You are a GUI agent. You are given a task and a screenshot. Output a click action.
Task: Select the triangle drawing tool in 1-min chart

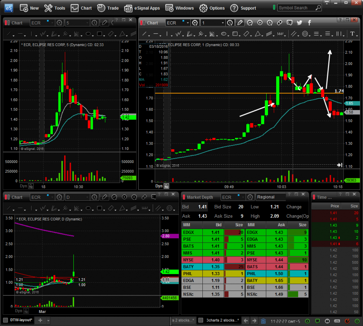257,34
